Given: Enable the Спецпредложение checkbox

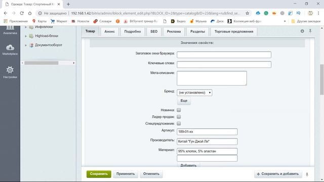Looking at the screenshot, I should coord(179,123).
